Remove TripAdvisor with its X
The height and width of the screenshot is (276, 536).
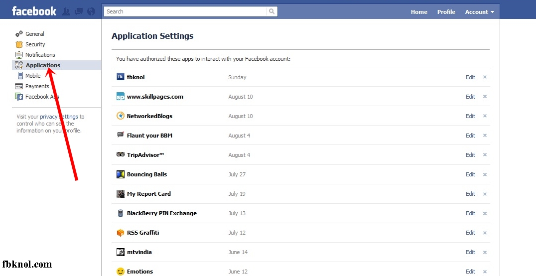coord(485,155)
